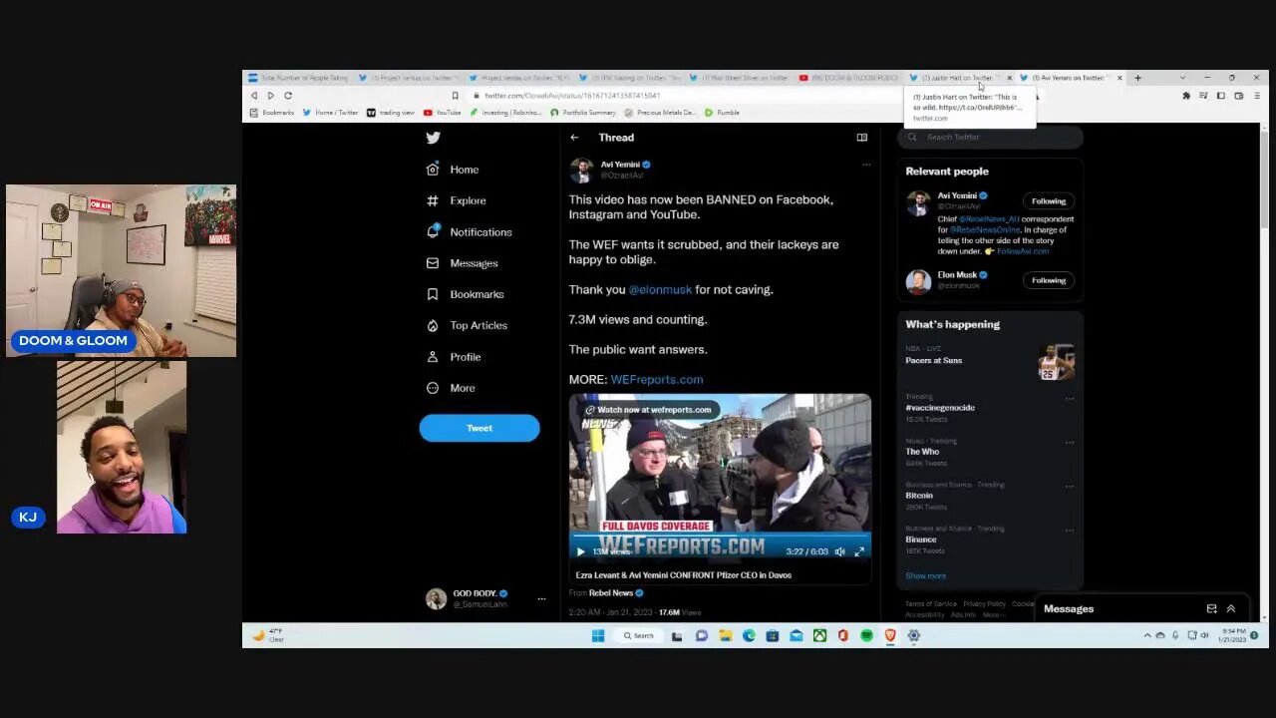Click the Twitter bird logo
This screenshot has height=718, width=1276.
click(x=433, y=138)
